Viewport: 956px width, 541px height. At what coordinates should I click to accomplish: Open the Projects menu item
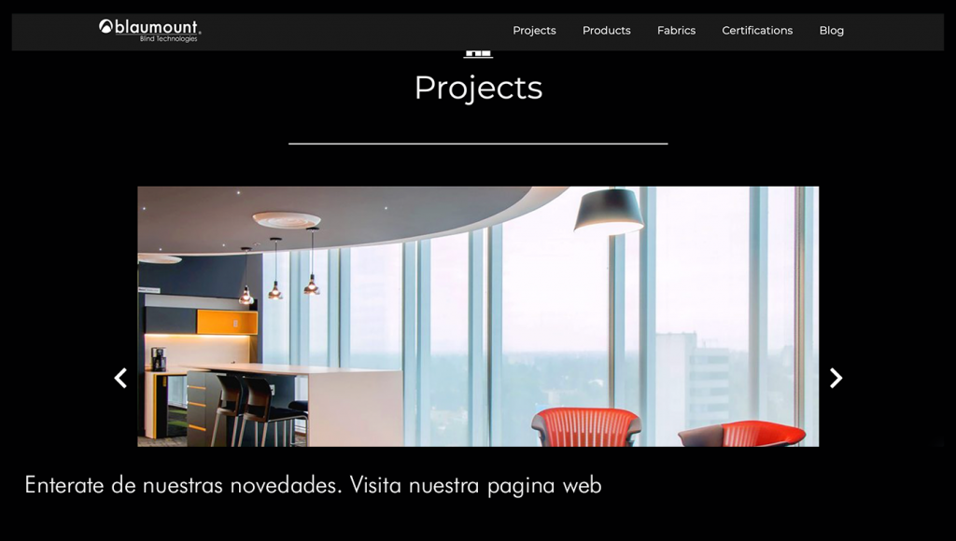click(x=534, y=31)
